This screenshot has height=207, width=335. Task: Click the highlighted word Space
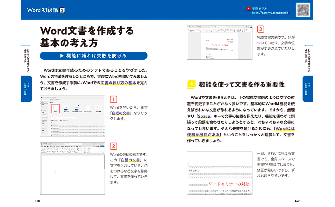coord(204,116)
